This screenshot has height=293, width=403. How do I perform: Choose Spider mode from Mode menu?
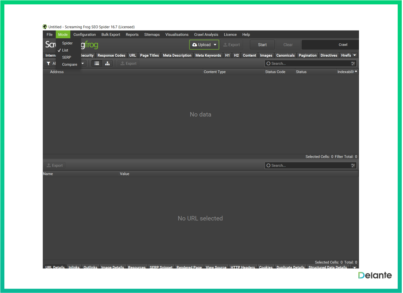[67, 43]
